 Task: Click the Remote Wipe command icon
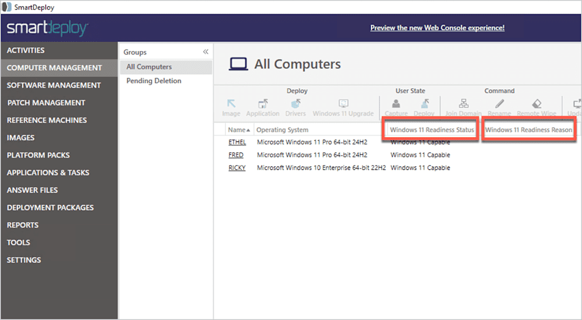[537, 104]
